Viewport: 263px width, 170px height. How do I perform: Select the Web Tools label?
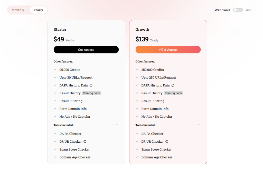pos(222,10)
